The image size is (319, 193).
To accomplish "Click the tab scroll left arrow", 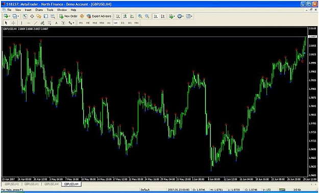I will [x=312, y=184].
